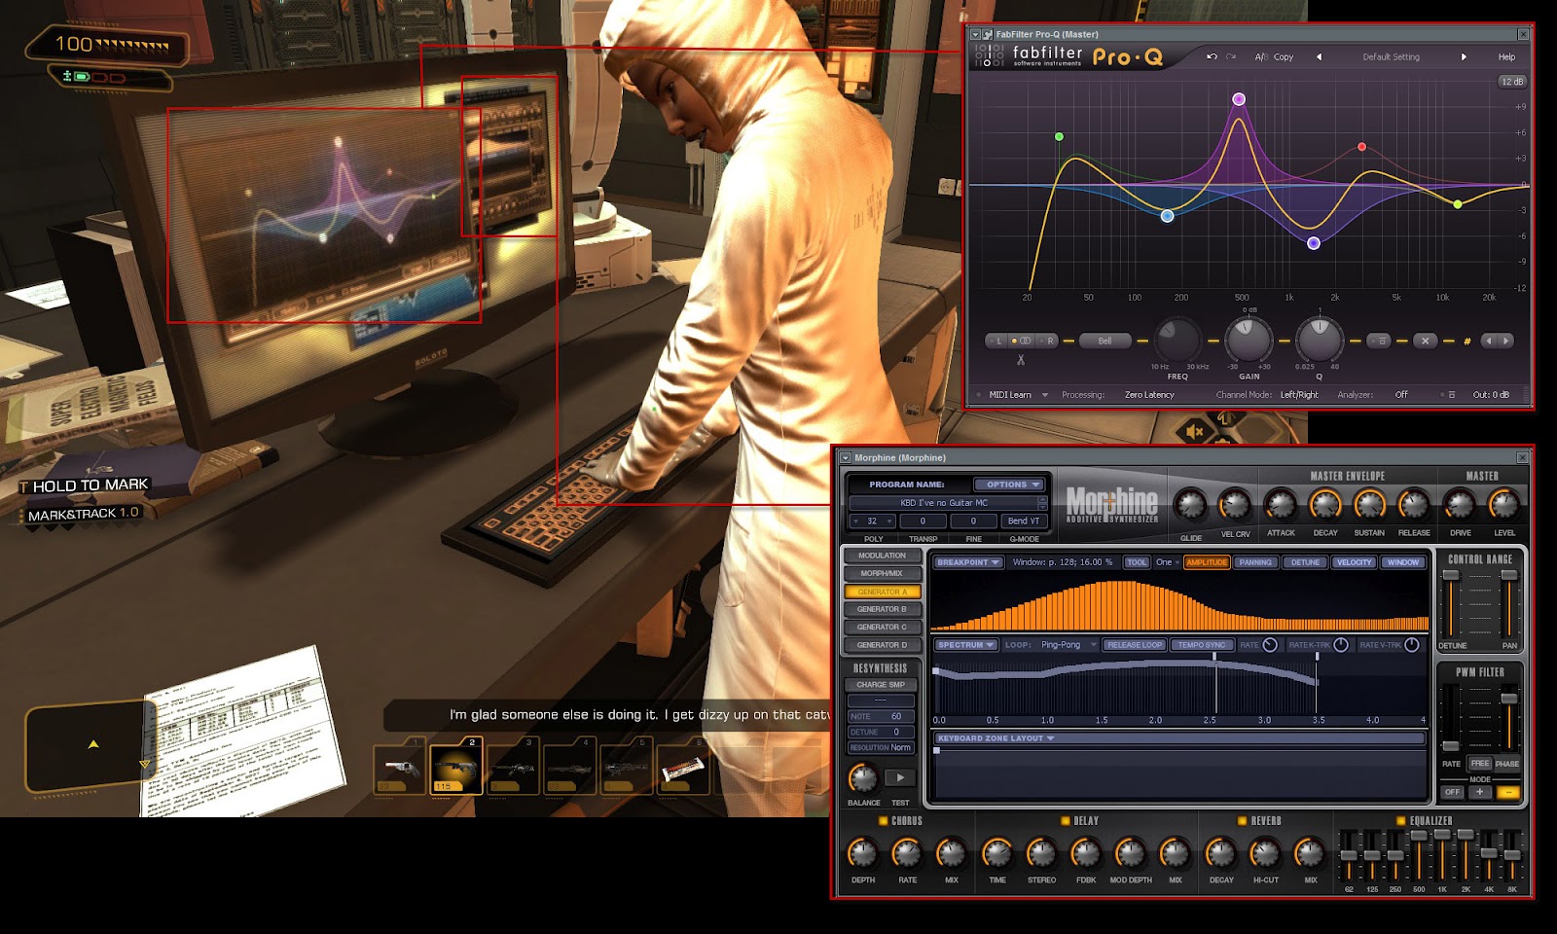
Task: Open the Options dropdown in Morphine
Action: 1009,484
